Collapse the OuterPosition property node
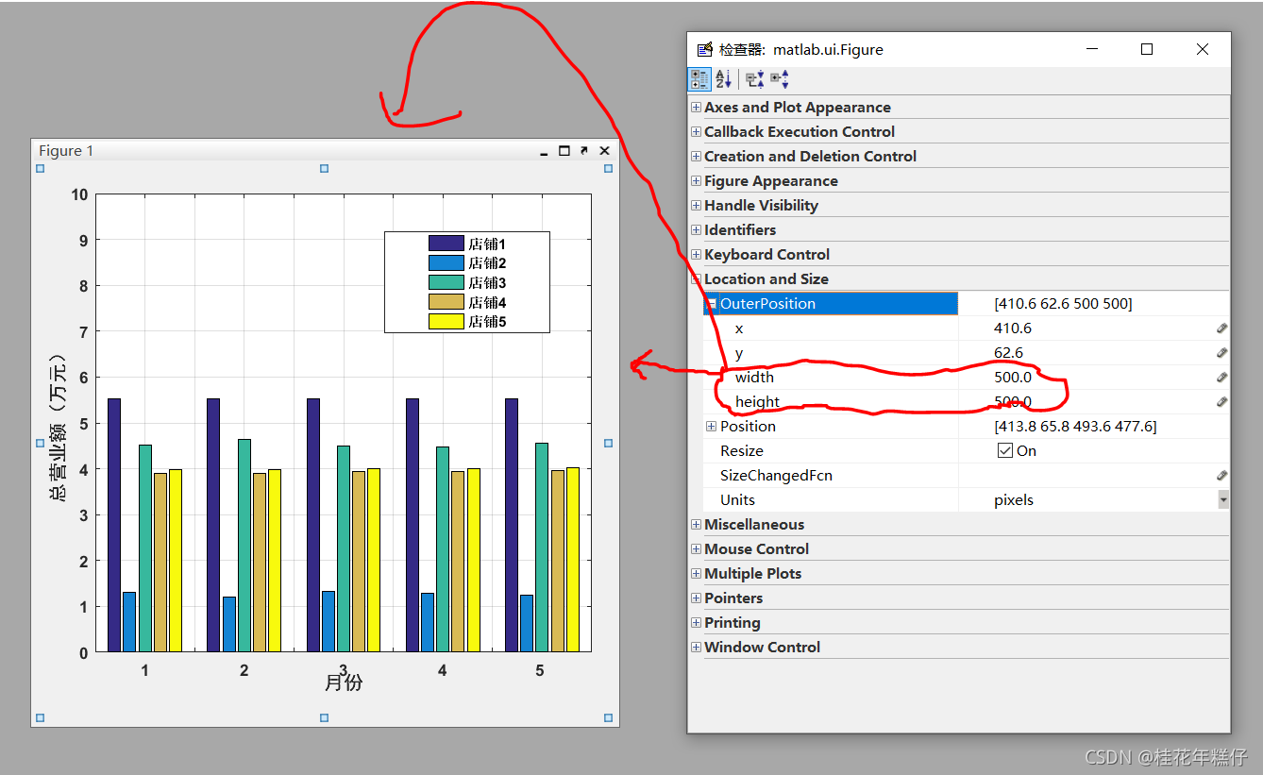 point(712,304)
